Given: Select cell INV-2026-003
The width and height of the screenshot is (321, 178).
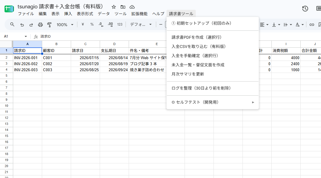Looking at the screenshot, I should coord(28,70).
